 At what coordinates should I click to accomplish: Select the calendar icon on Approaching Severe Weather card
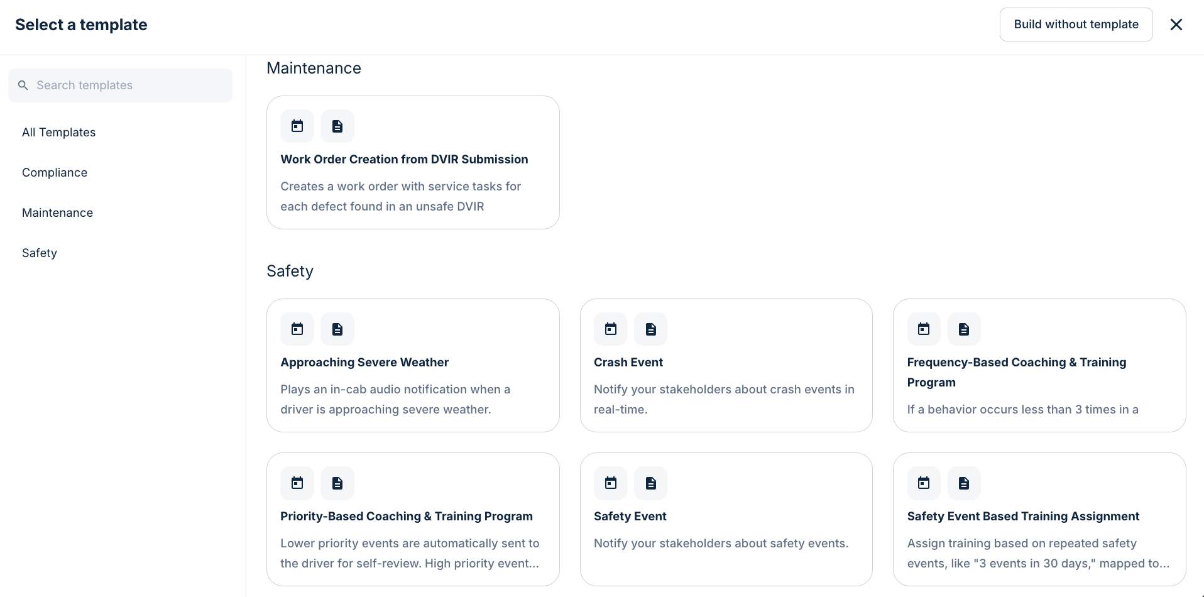click(x=296, y=328)
